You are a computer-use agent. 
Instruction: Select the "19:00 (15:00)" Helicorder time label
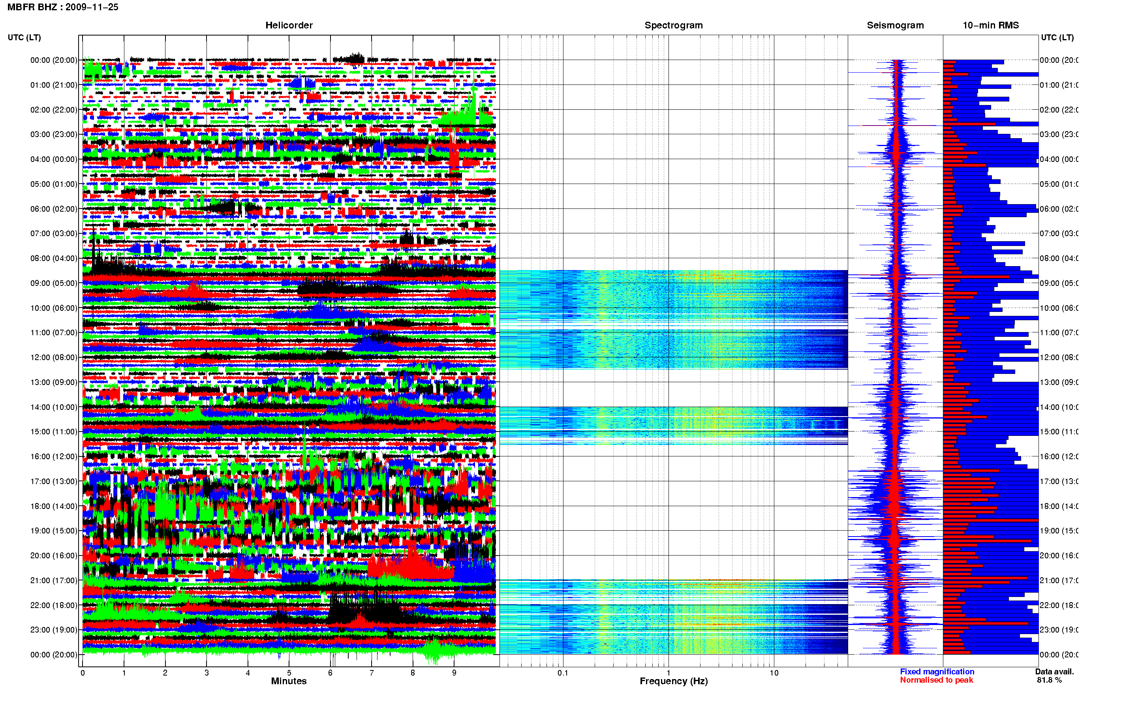54,531
